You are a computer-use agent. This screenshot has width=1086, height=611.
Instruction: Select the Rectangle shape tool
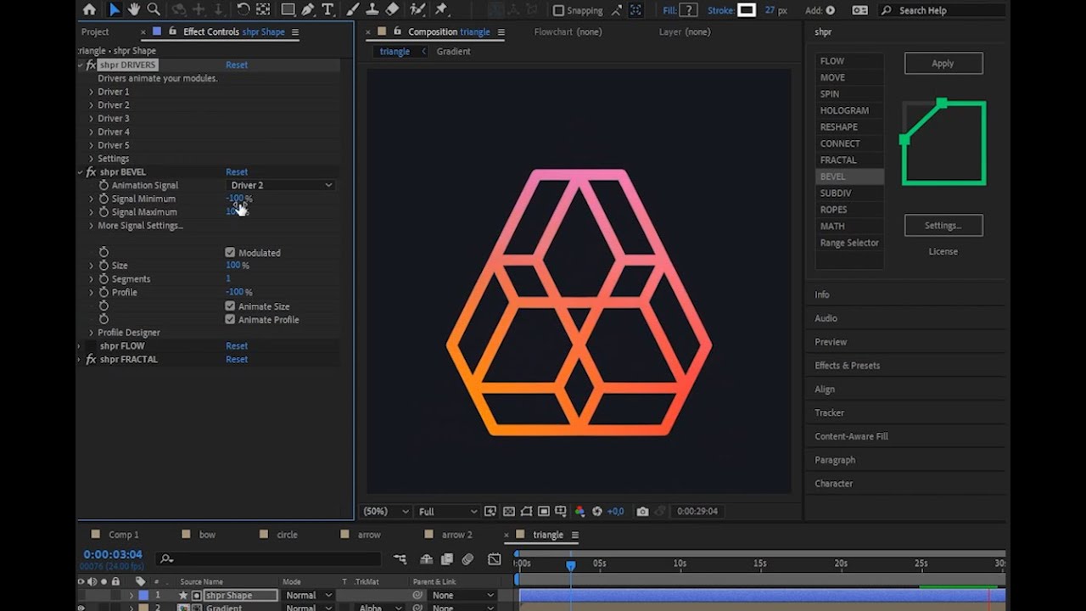288,10
